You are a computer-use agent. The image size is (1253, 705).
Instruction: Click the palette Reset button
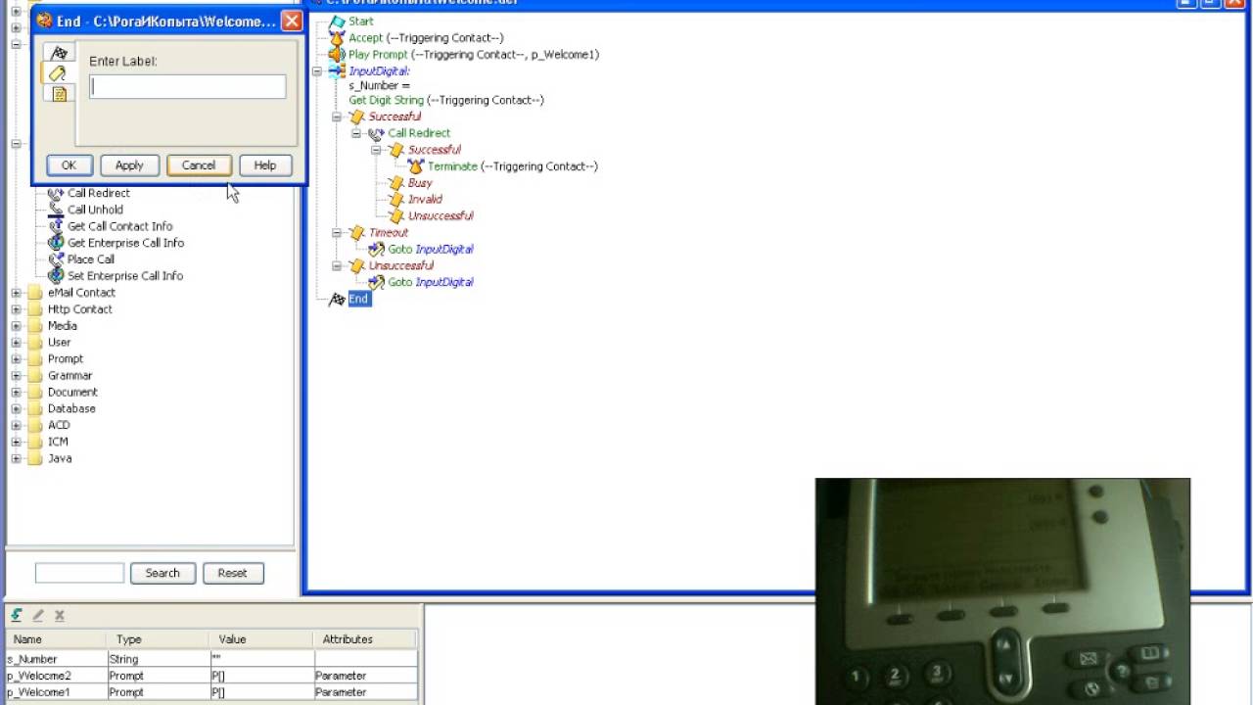click(232, 574)
